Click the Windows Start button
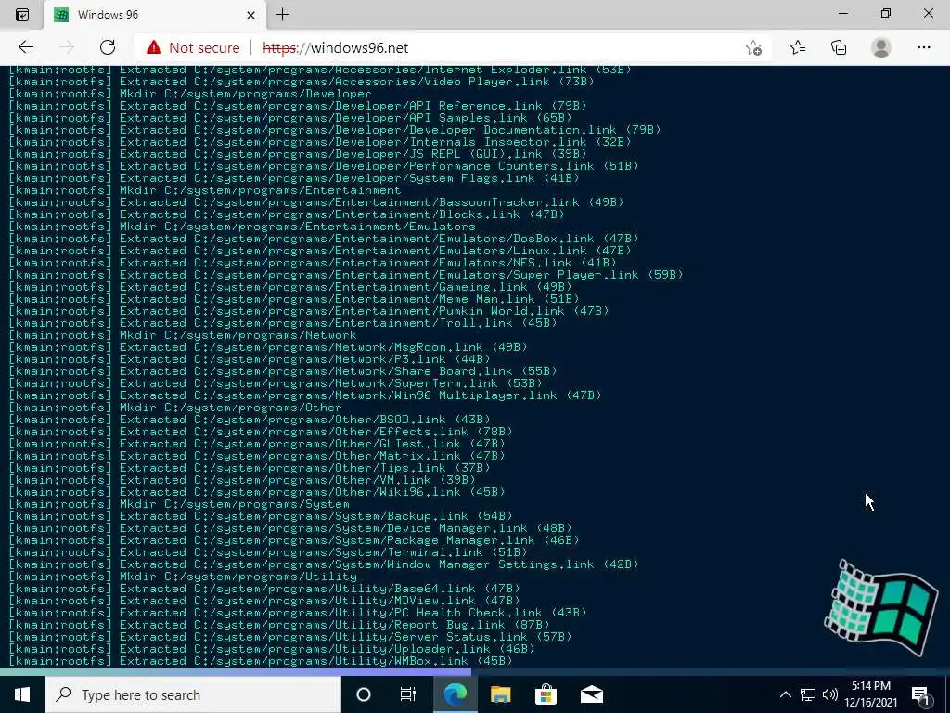Viewport: 950px width, 713px height. click(x=22, y=694)
